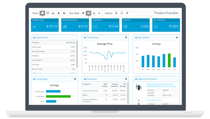
Task: Click the pin icon in Actions
Action: (x=127, y=13)
